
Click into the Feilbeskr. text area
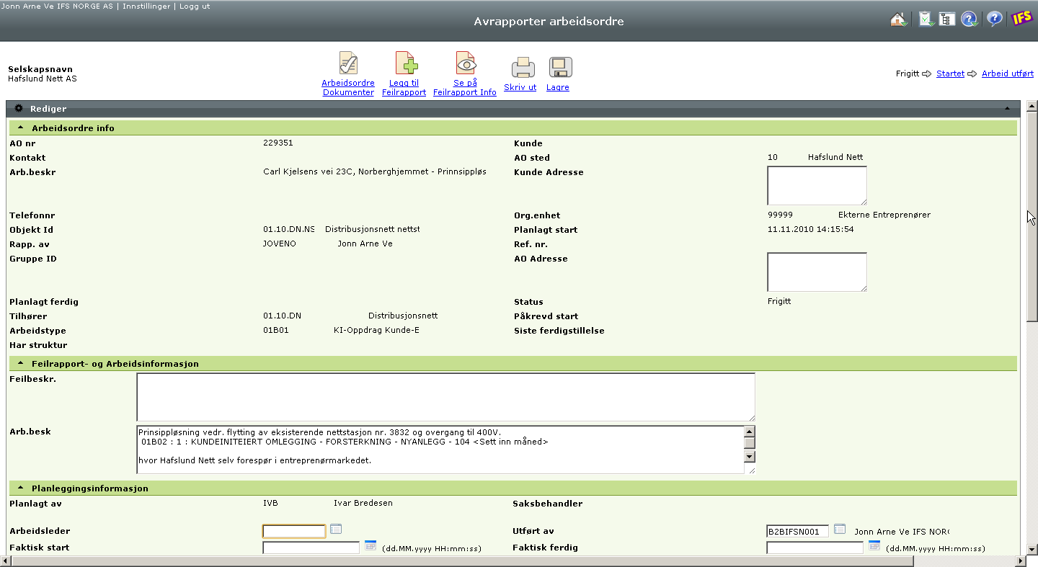coord(445,397)
